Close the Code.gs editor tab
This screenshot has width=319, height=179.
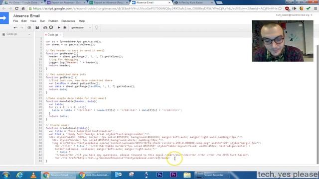pos(60,35)
